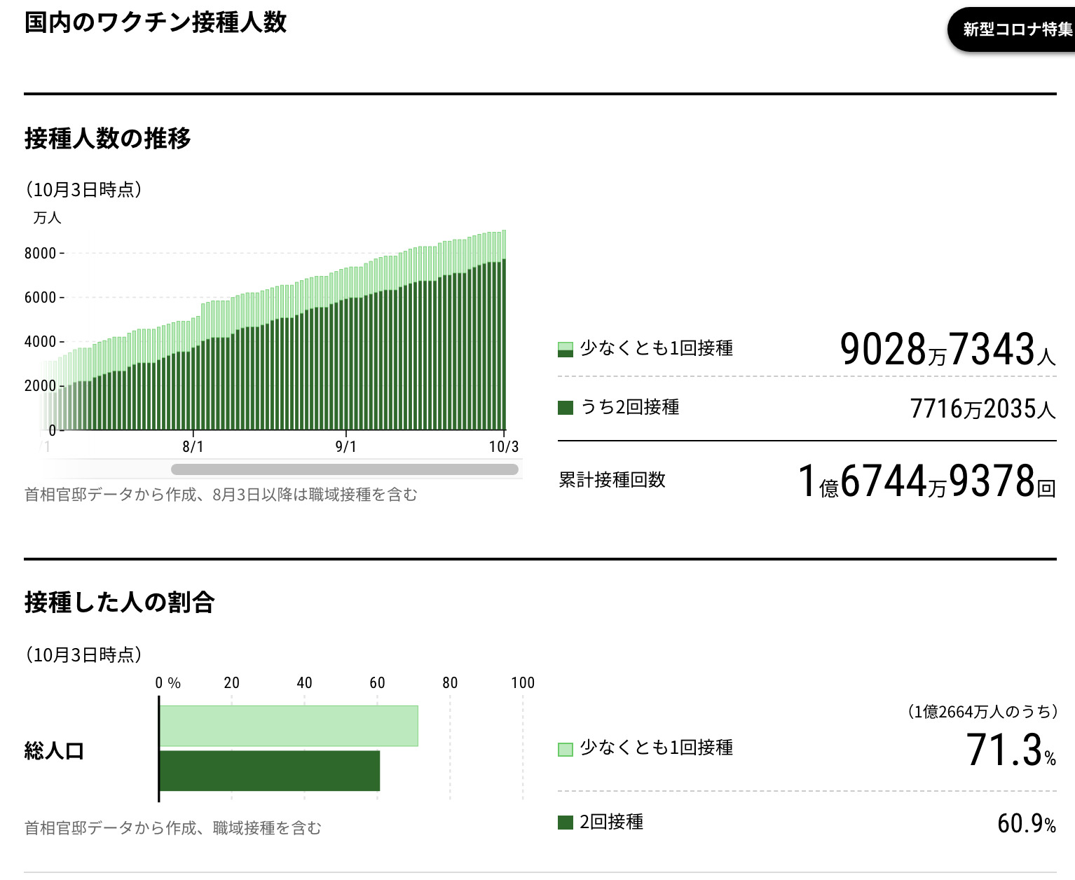1075x880 pixels.
Task: Click the light green swatch beside 71.3%
Action: [x=565, y=749]
